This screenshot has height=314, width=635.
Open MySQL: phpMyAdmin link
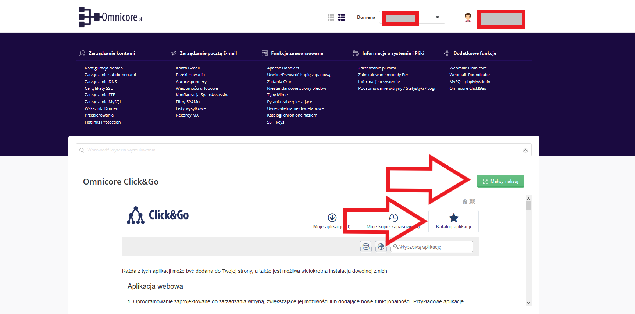[x=470, y=82]
